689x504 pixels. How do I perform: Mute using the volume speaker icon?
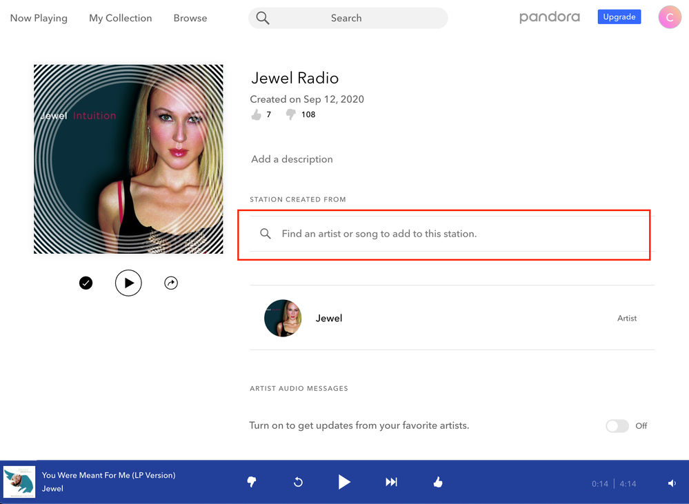click(x=672, y=483)
